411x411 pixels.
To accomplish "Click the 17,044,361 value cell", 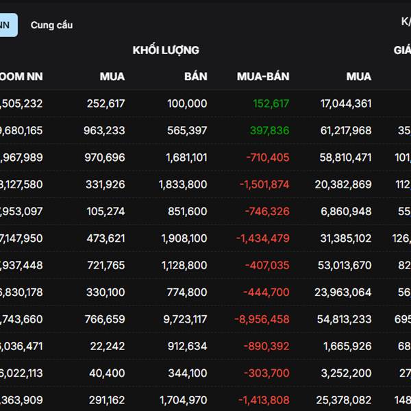I will 346,103.
